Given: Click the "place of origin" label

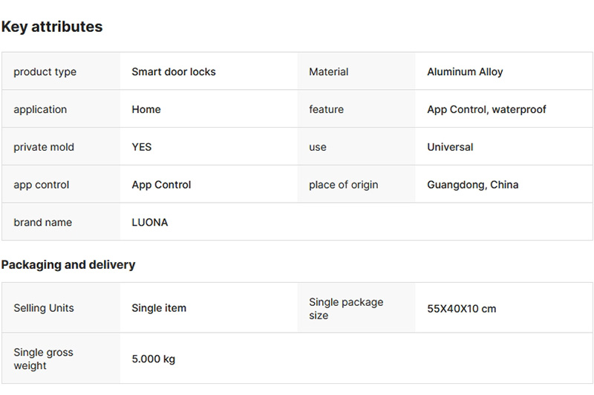Looking at the screenshot, I should [343, 184].
